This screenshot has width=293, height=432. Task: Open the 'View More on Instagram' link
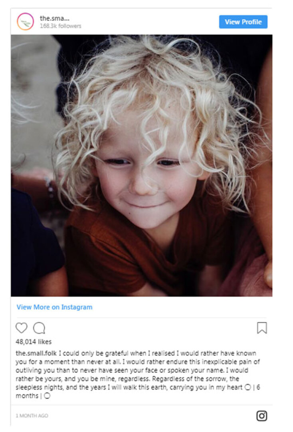(x=54, y=307)
